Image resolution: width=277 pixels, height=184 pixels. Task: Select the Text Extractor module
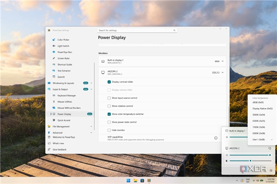tap(64, 70)
